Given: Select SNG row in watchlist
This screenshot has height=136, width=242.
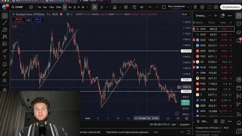Looking at the screenshot, I should [214, 45].
